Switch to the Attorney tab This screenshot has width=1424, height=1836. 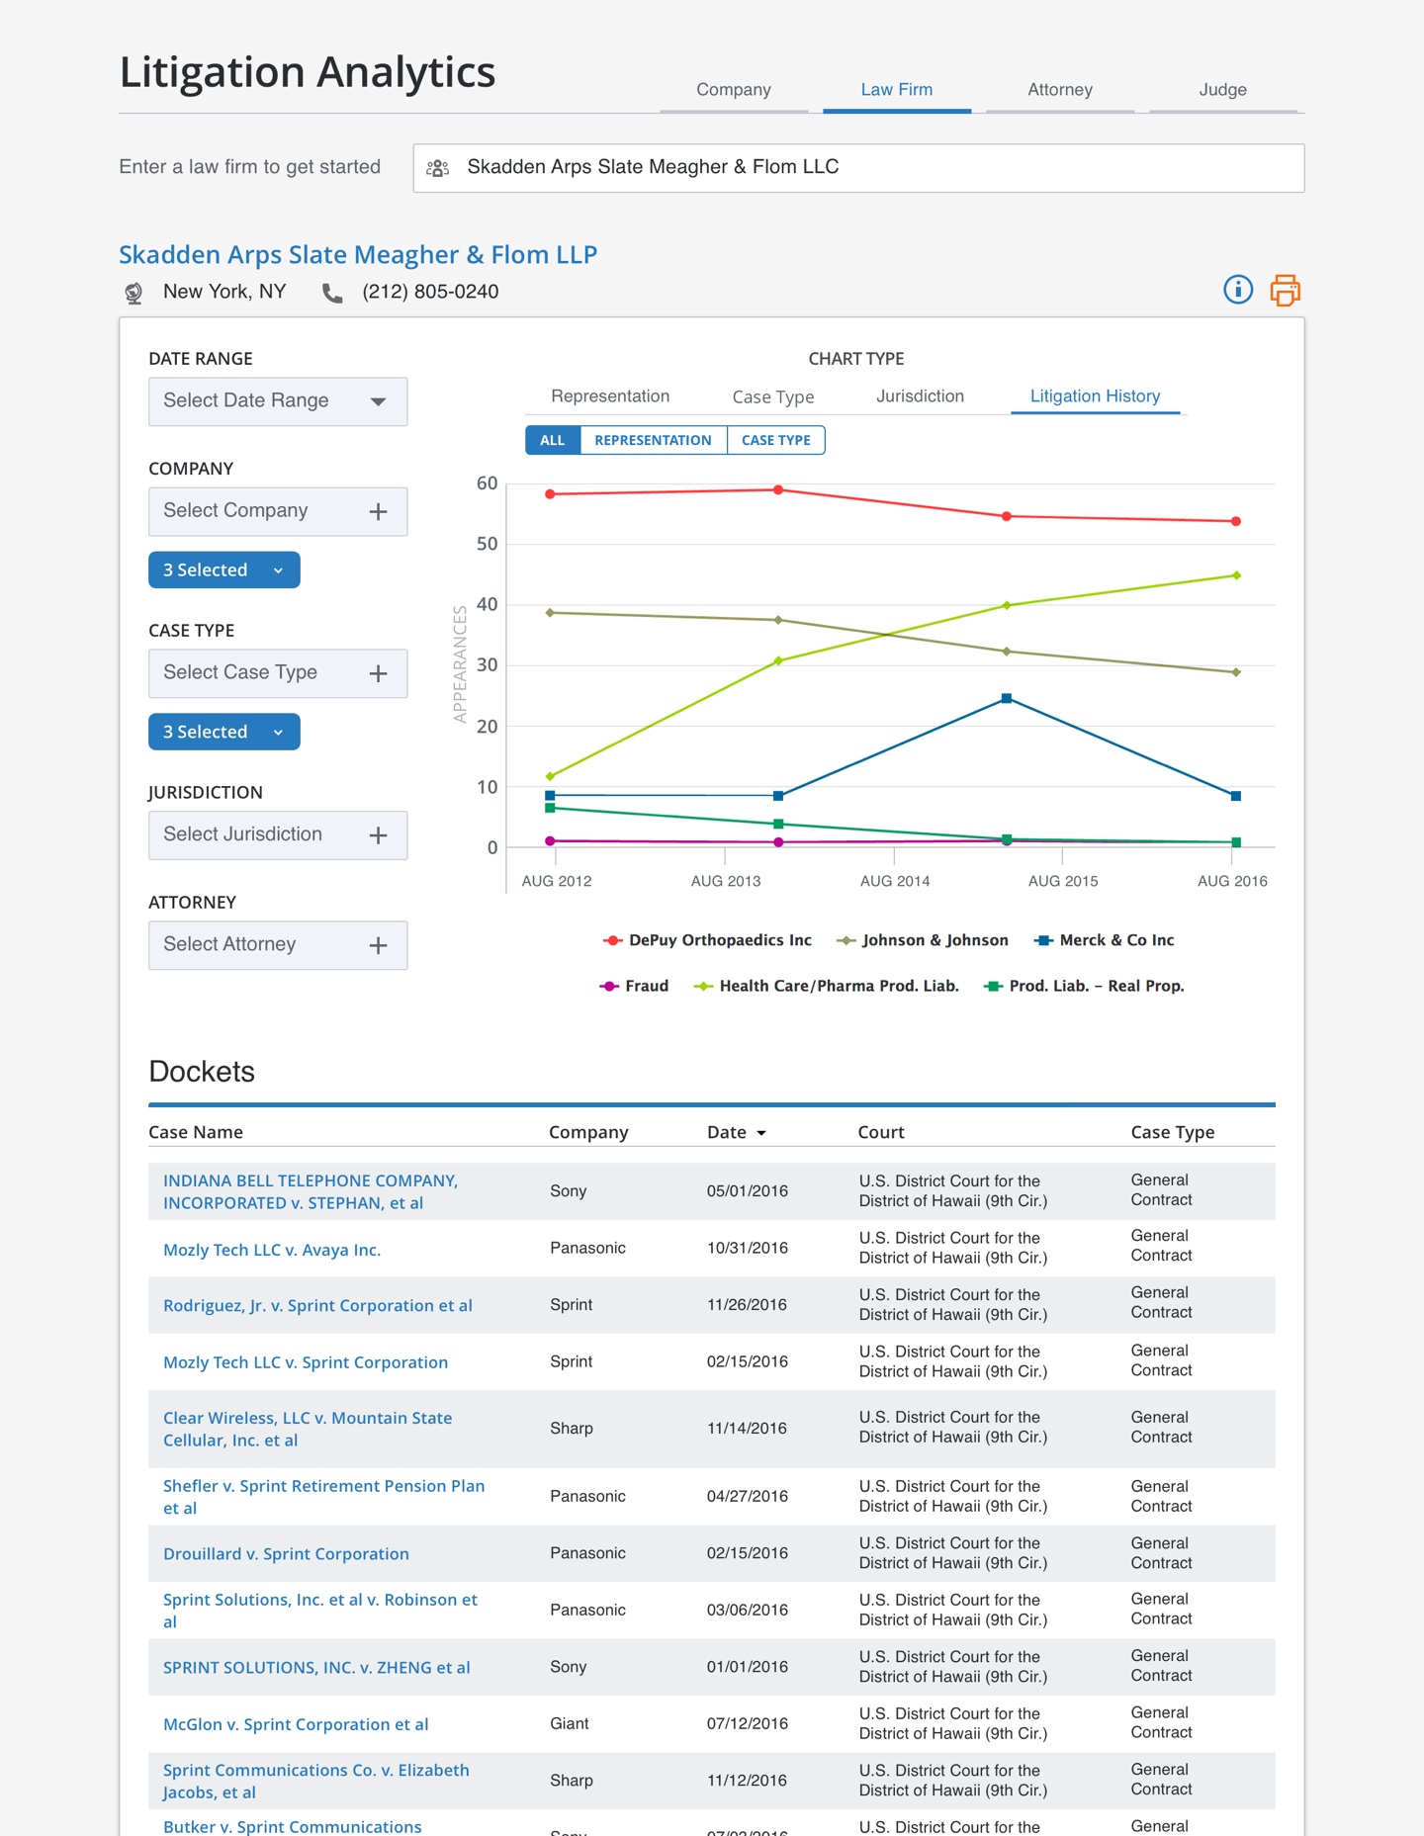click(x=1059, y=90)
